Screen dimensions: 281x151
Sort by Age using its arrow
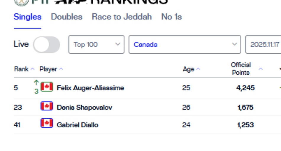[x=198, y=69]
